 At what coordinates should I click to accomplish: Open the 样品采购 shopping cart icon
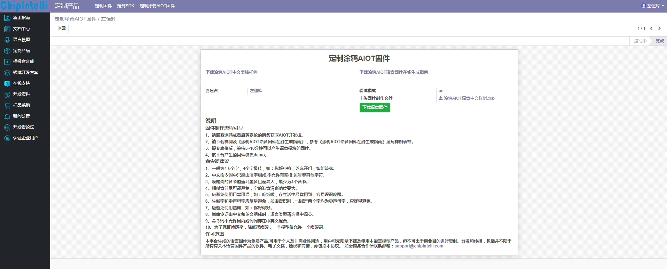tap(7, 105)
